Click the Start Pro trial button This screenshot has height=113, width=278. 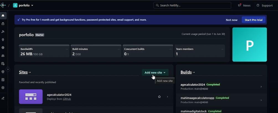(253, 20)
